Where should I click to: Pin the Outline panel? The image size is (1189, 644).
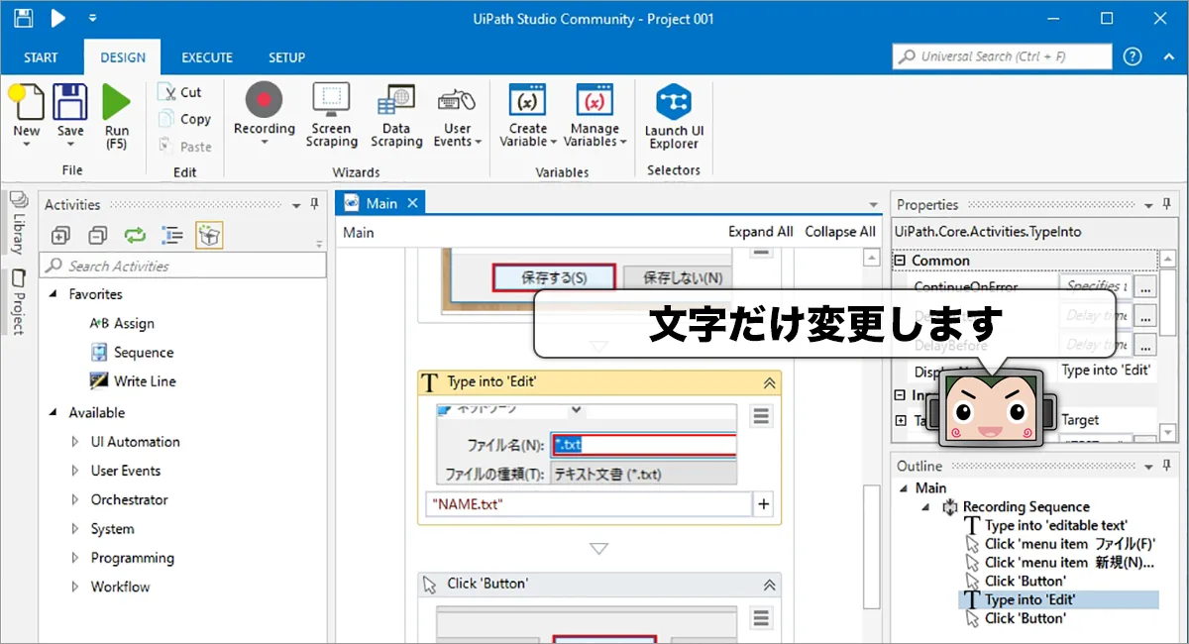point(1166,466)
